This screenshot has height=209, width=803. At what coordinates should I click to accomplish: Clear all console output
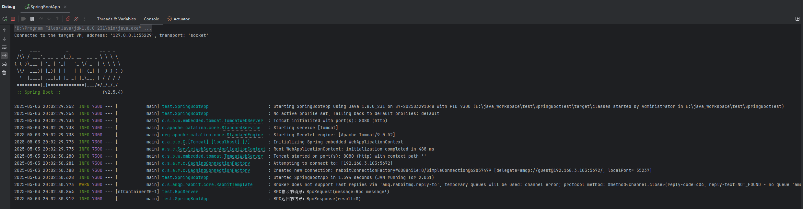click(x=4, y=72)
